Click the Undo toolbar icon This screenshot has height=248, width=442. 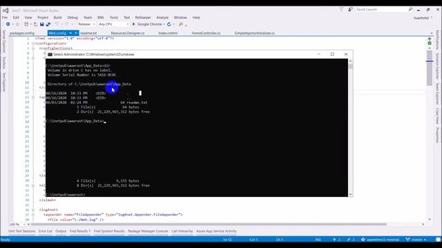pyautogui.click(x=57, y=24)
